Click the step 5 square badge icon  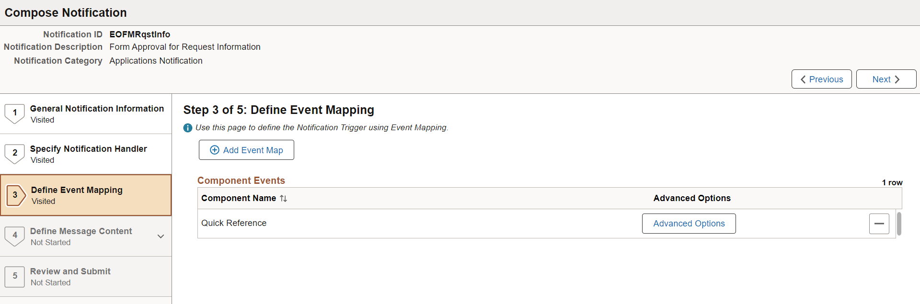tap(14, 276)
